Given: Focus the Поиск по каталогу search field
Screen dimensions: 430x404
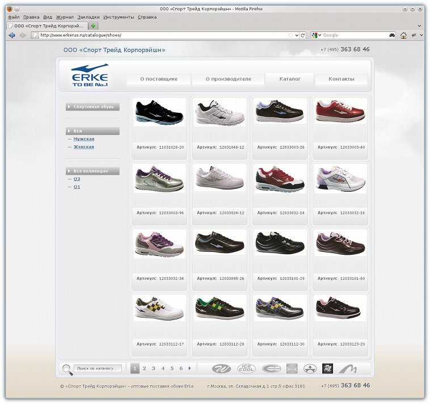Looking at the screenshot, I should tap(98, 368).
